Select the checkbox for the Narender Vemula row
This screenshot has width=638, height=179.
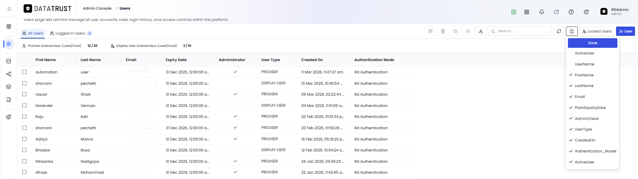click(x=24, y=105)
